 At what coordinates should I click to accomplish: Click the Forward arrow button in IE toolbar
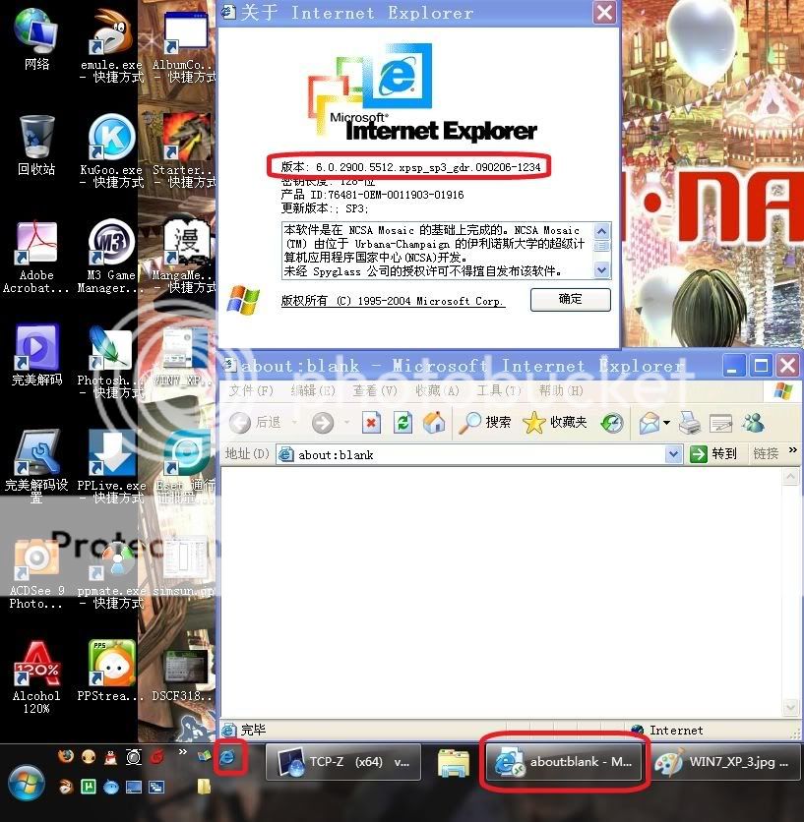click(x=322, y=423)
